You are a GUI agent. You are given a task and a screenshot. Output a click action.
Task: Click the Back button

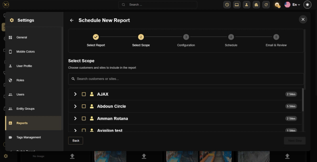click(x=76, y=141)
